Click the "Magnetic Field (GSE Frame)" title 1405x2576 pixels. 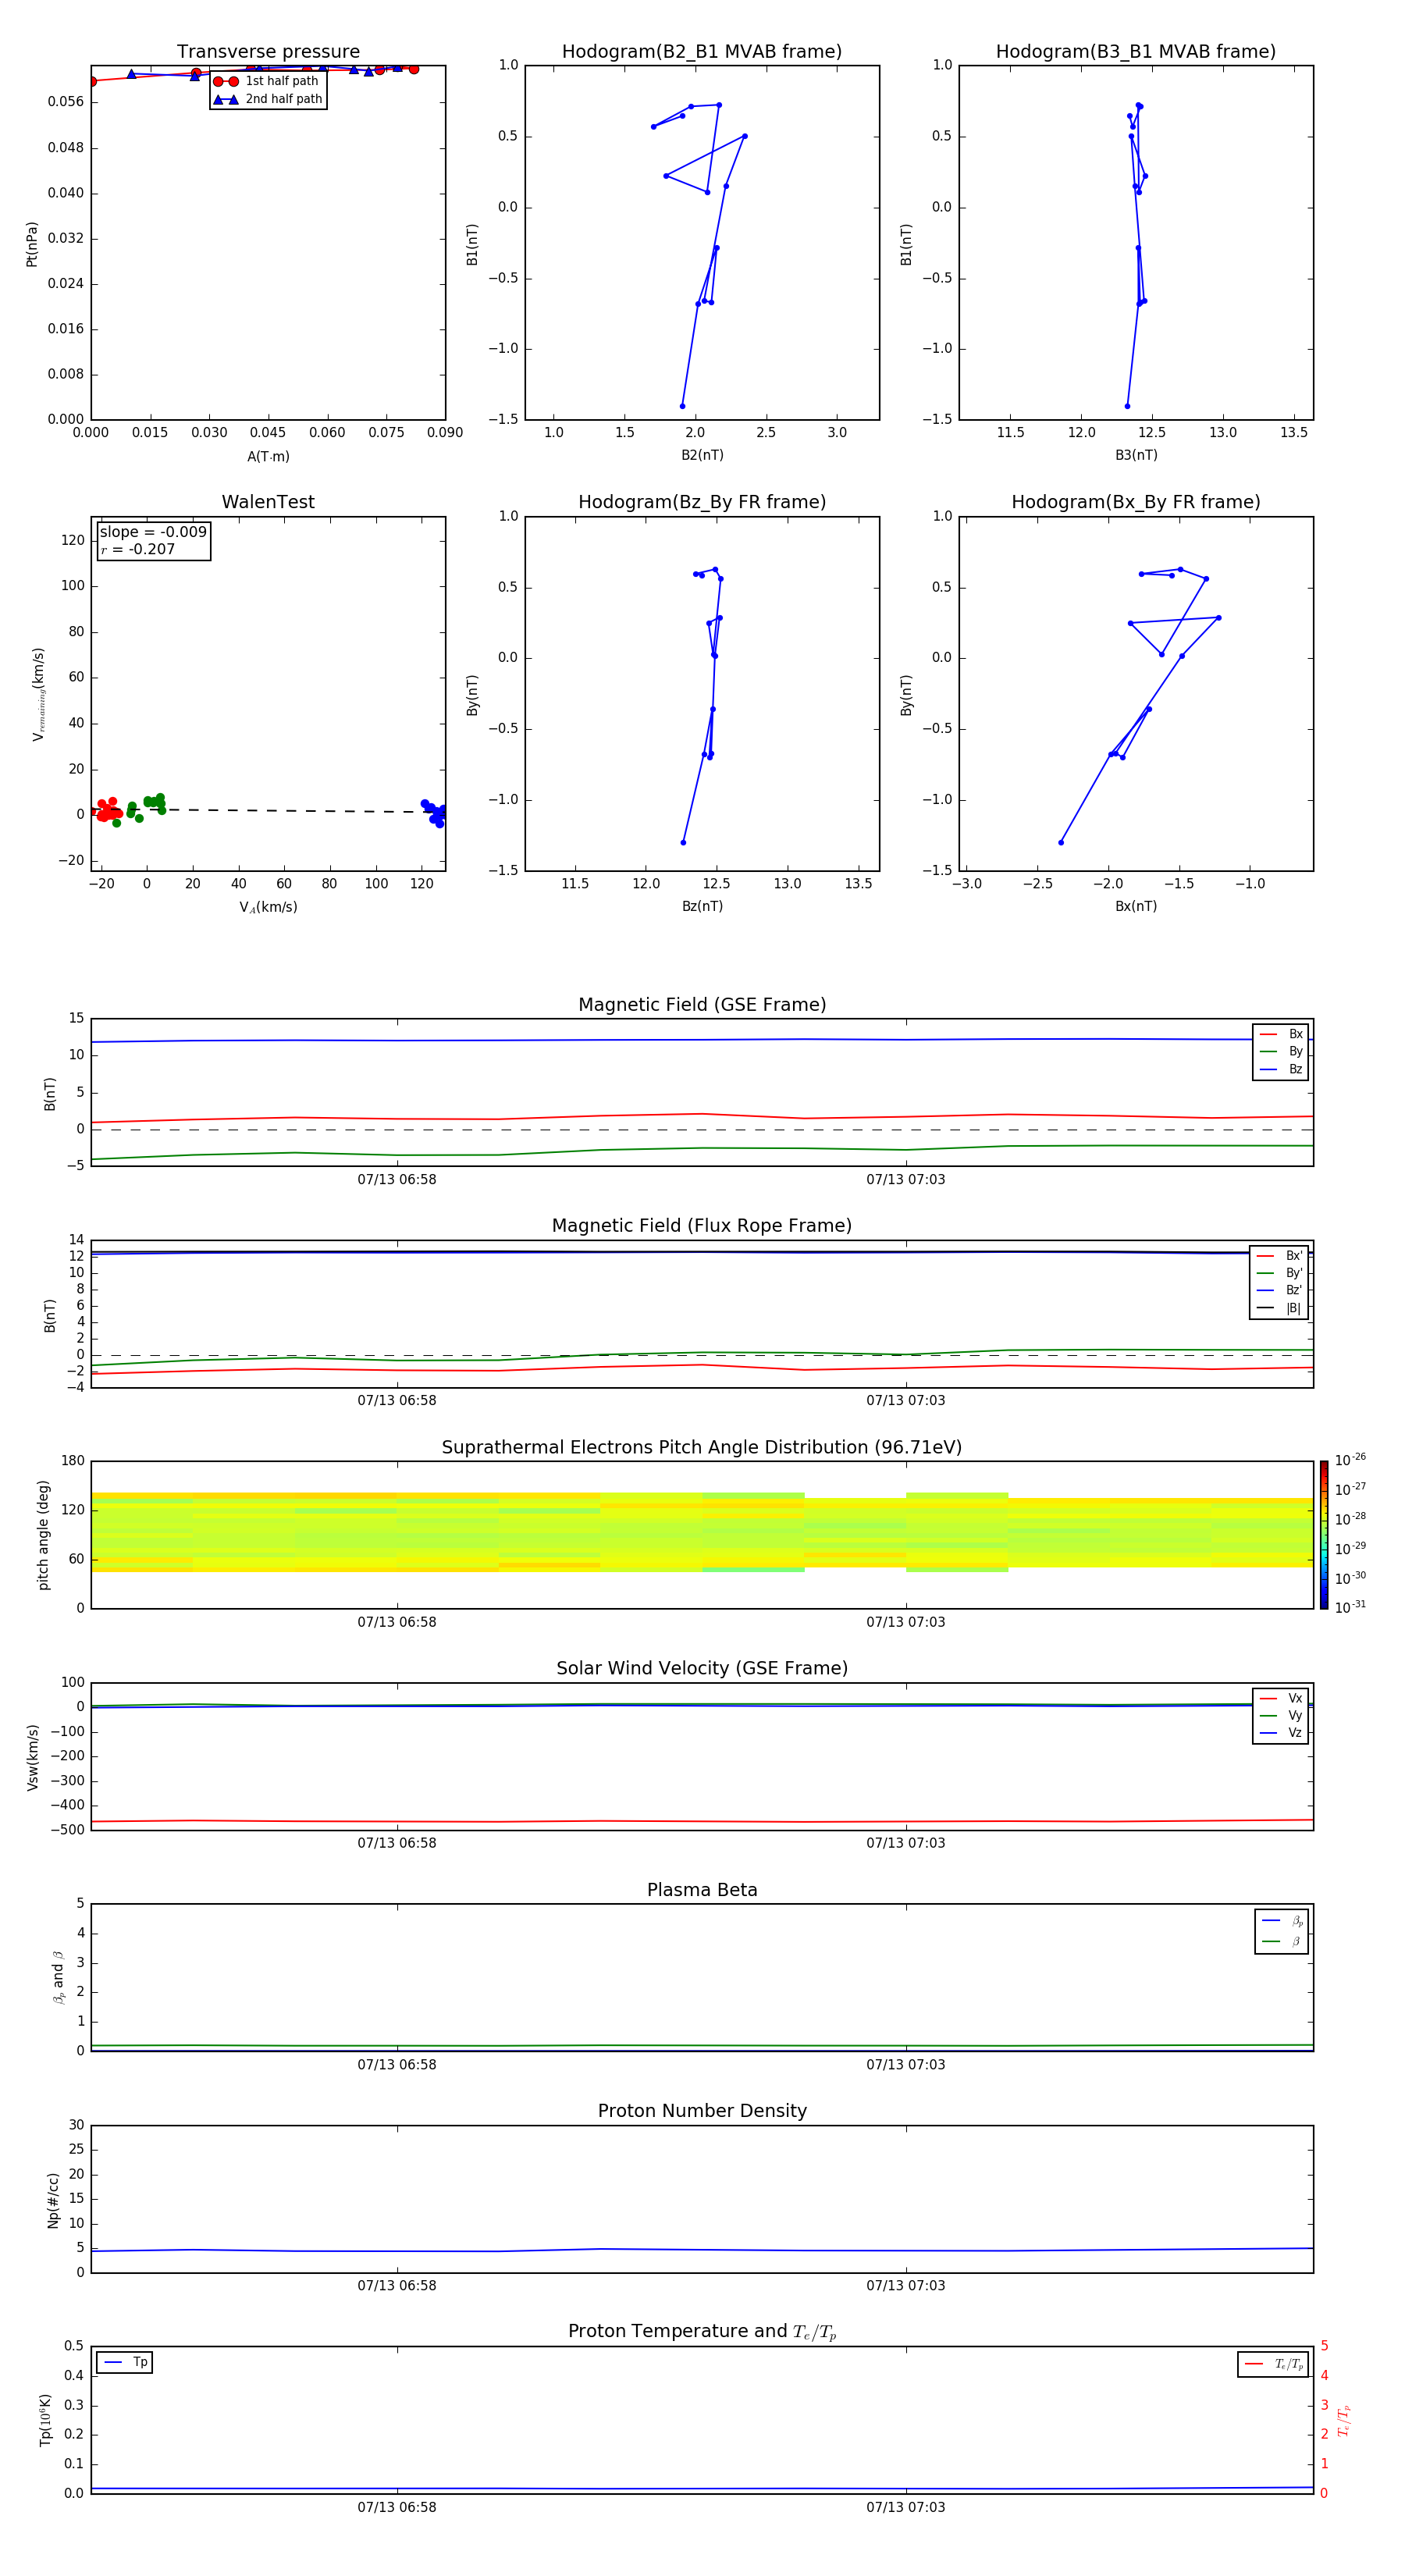coord(702,1005)
